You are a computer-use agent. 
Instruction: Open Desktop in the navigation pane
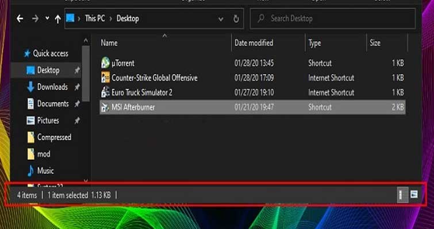(x=48, y=70)
